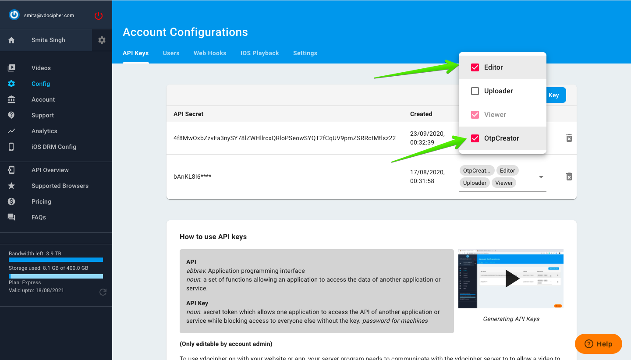Click the Generating API Keys caption
Viewport: 631px width, 360px height.
click(511, 319)
